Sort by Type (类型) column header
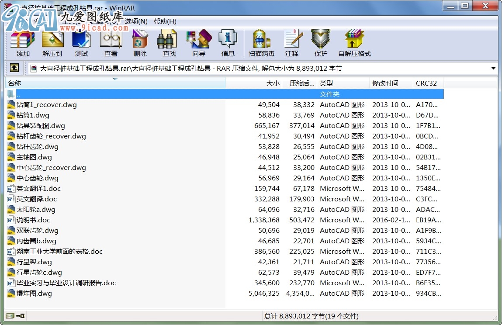502x325 pixels. pyautogui.click(x=343, y=83)
